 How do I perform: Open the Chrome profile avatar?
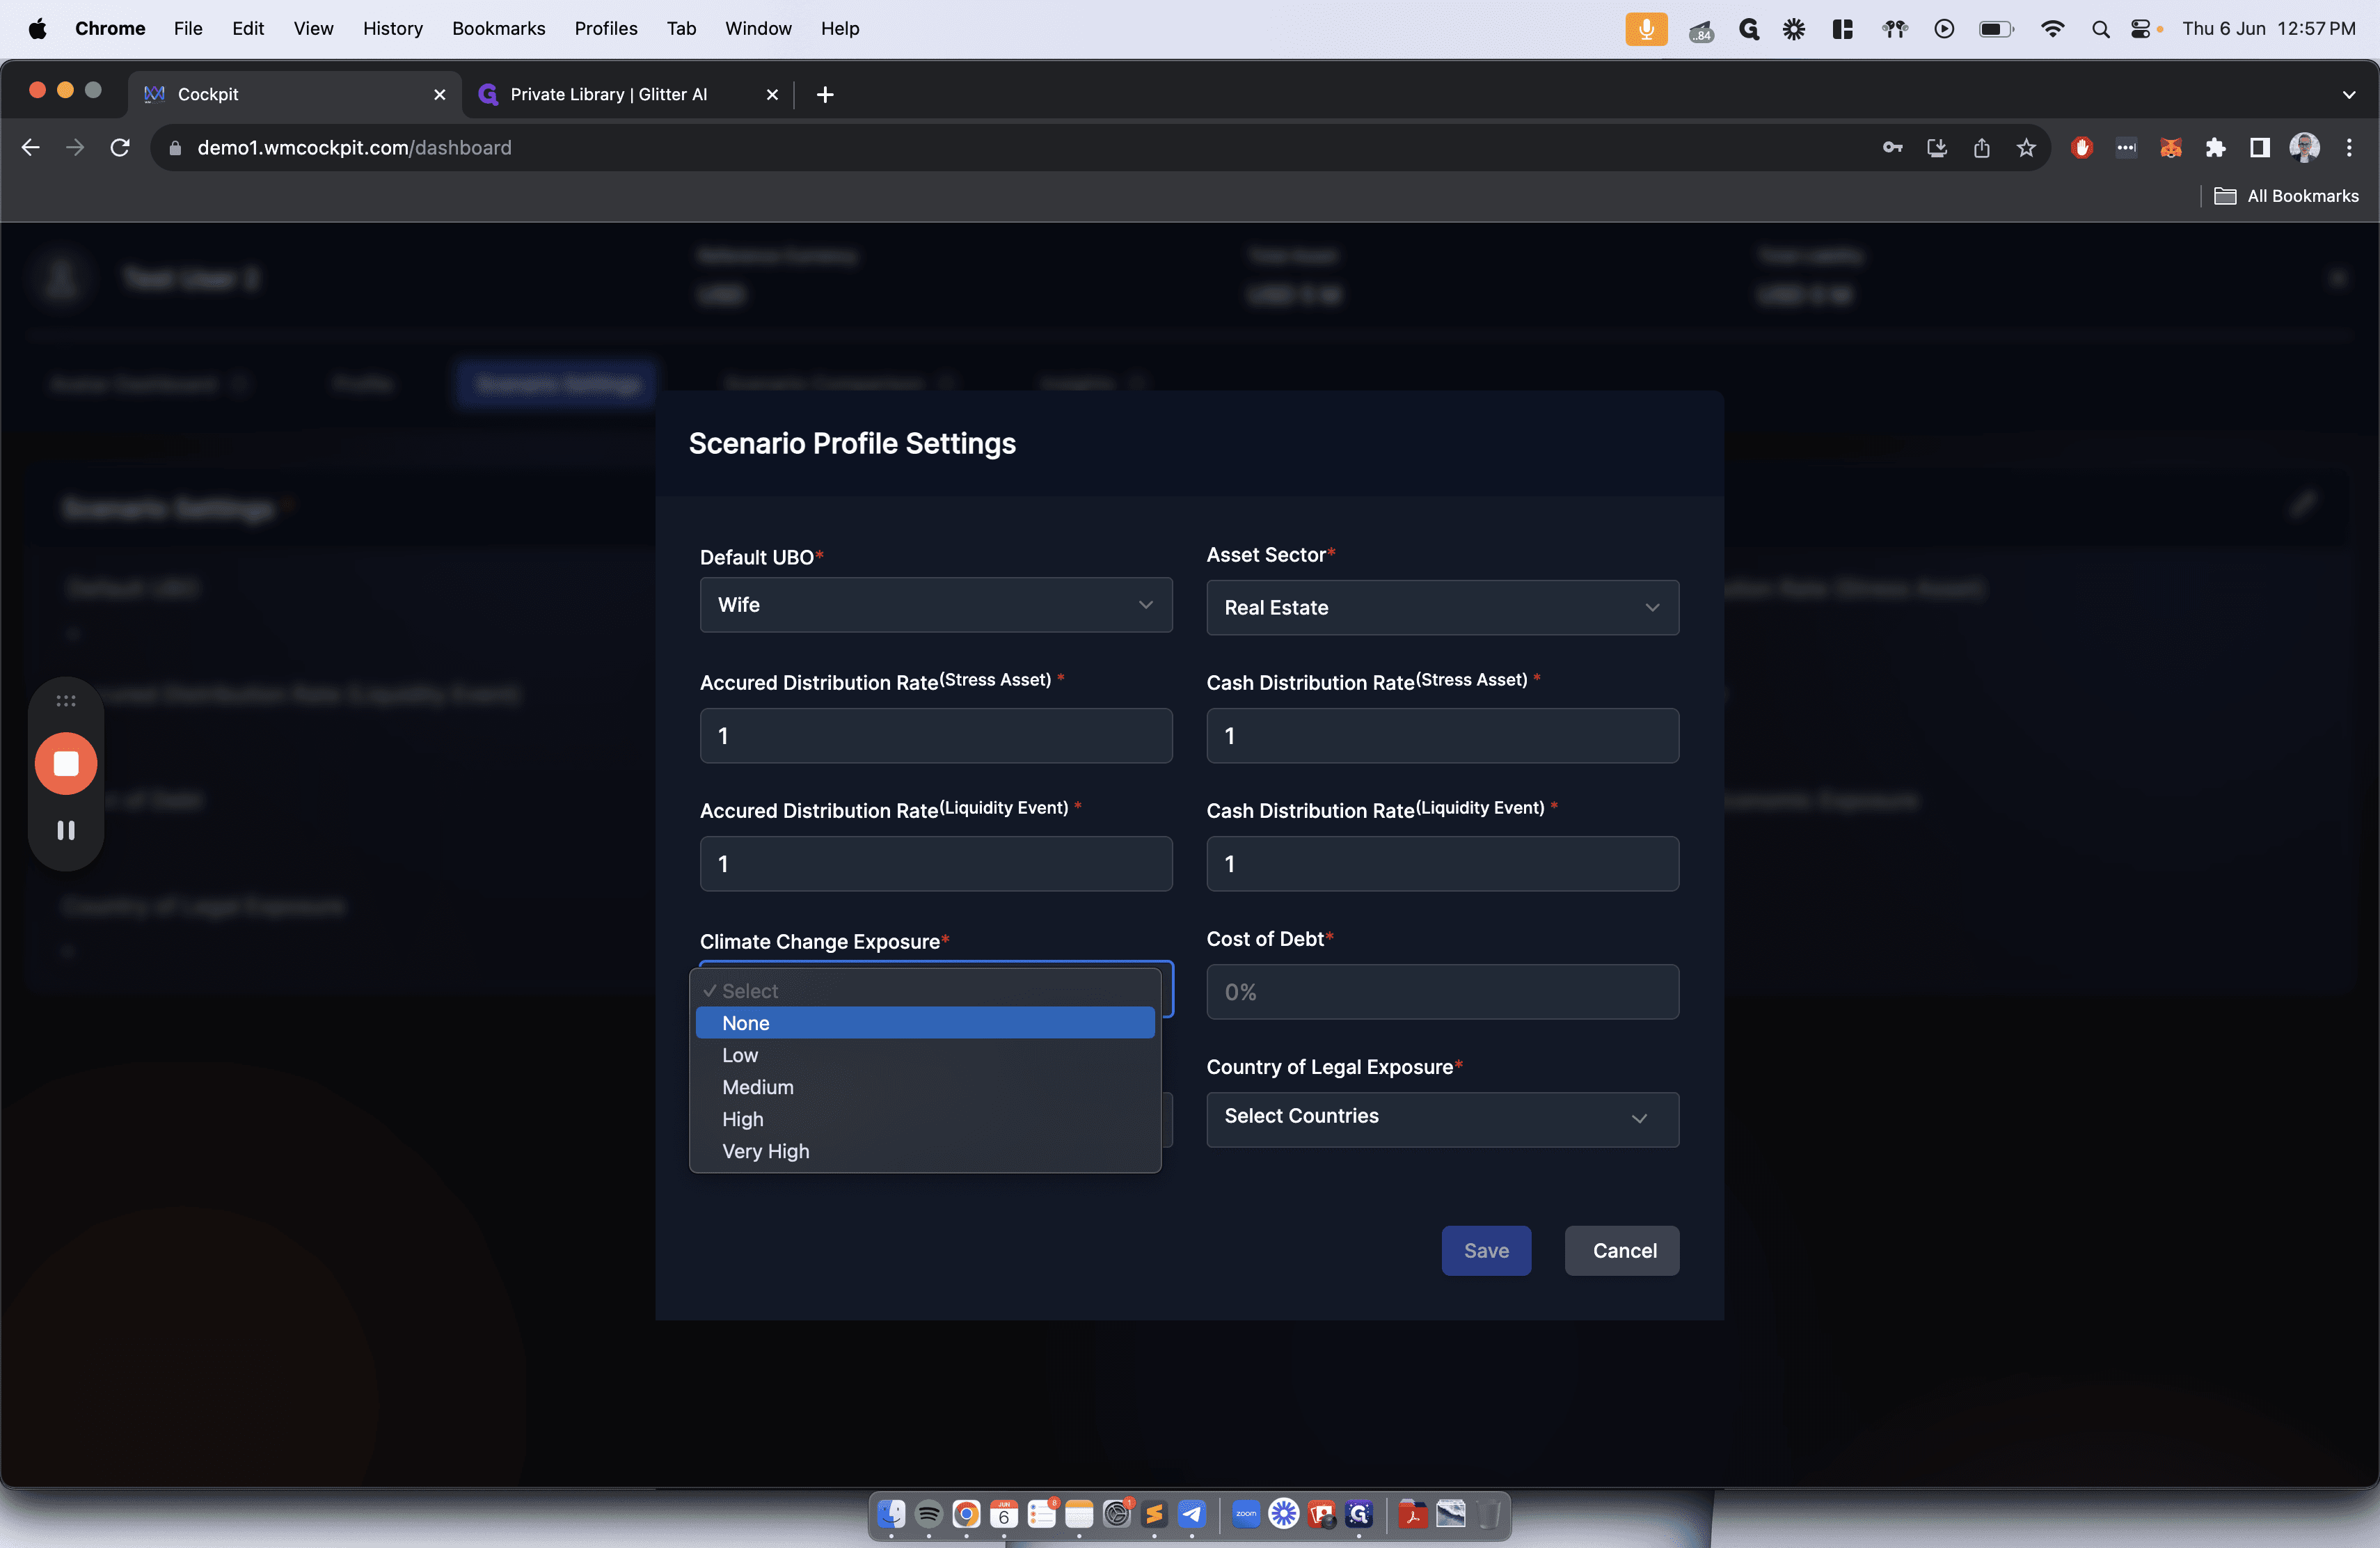point(2304,148)
